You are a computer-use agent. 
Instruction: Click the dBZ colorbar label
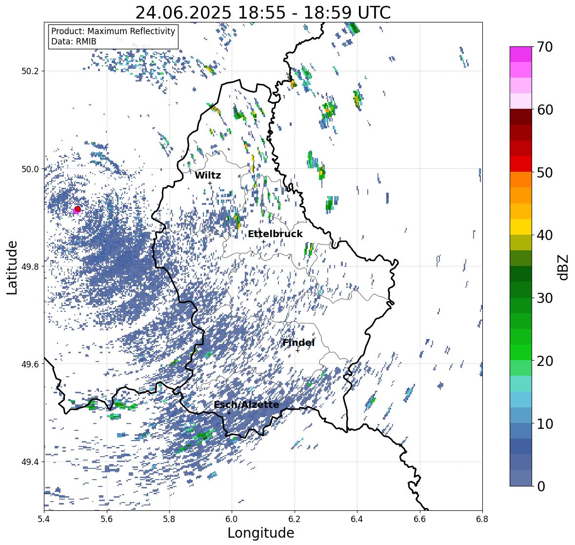pyautogui.click(x=564, y=267)
